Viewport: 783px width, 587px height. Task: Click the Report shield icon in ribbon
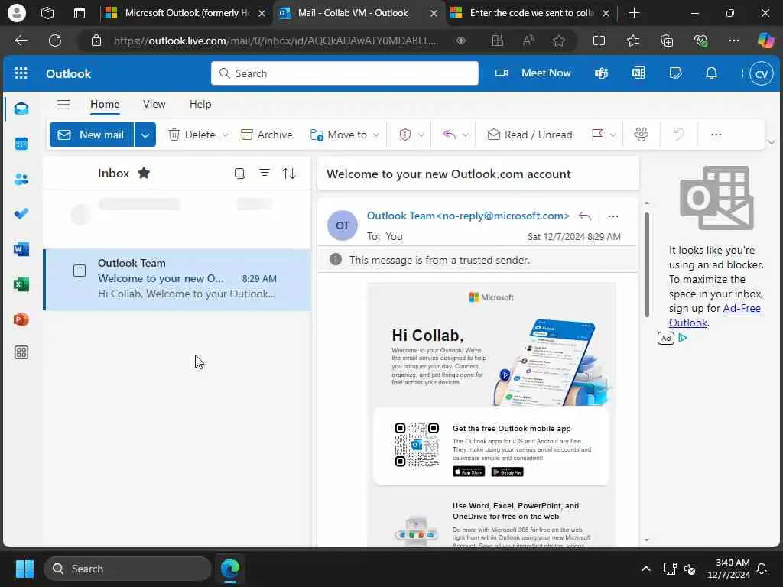point(405,135)
